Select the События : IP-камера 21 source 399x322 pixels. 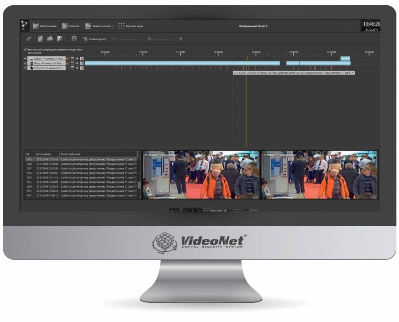pyautogui.click(x=46, y=68)
